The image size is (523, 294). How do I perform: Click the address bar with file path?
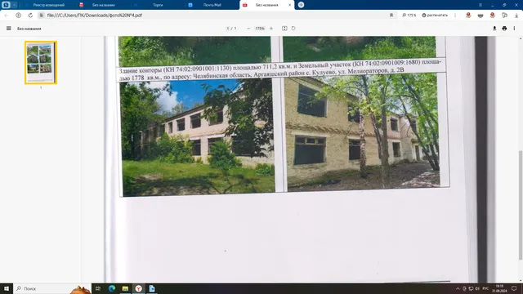click(x=213, y=16)
